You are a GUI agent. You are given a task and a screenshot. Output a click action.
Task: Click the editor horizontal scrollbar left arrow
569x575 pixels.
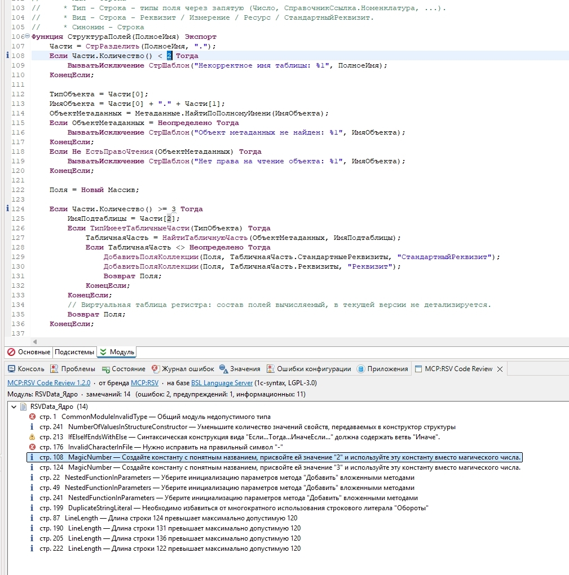[35, 342]
